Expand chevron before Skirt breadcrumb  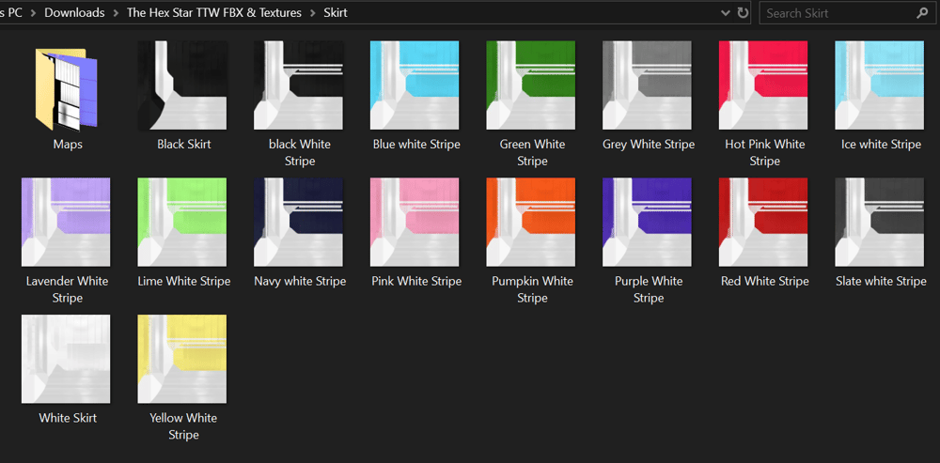click(x=312, y=12)
